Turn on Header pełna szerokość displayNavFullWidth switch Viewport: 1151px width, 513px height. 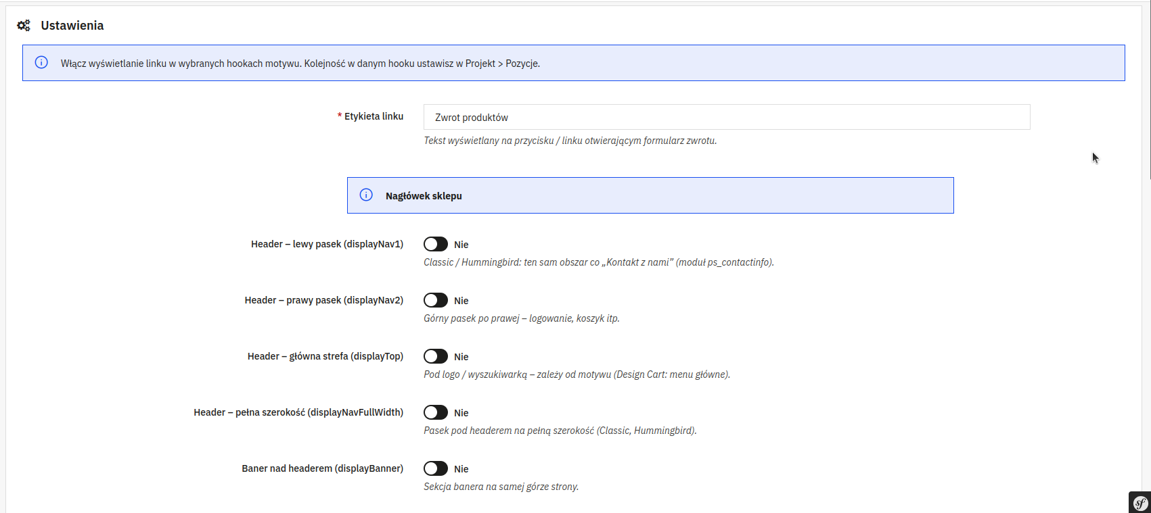(436, 412)
